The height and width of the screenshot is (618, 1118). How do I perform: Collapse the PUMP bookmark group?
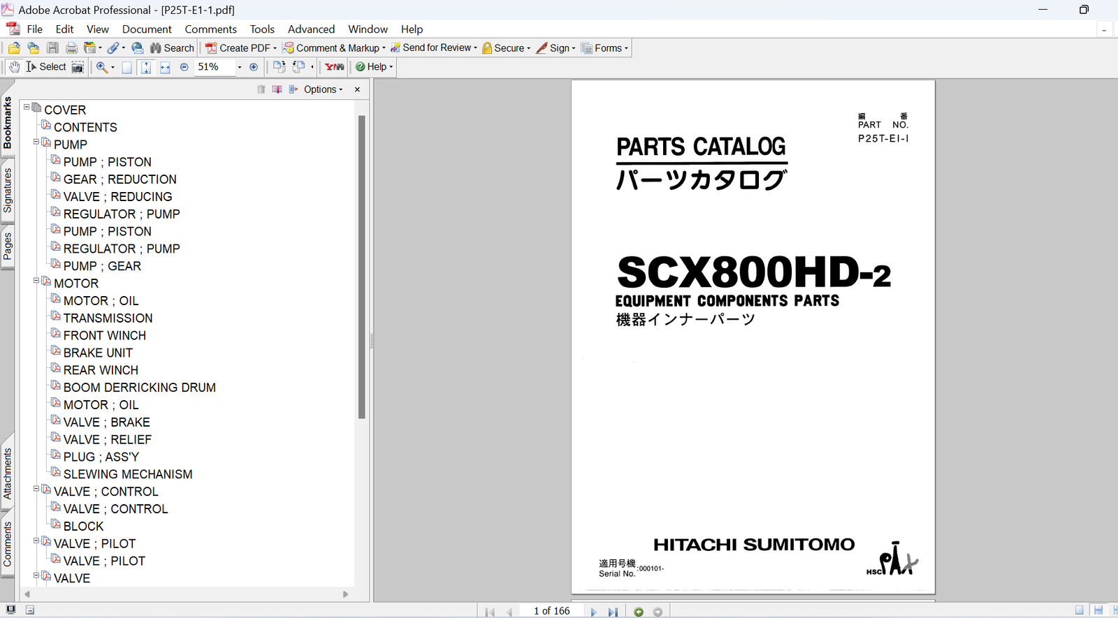pos(36,142)
